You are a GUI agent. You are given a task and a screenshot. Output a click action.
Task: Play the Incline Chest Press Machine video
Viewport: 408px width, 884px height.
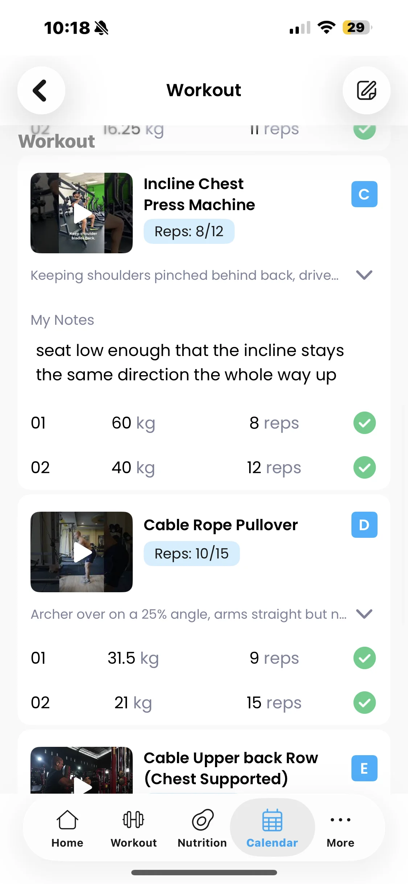point(82,213)
